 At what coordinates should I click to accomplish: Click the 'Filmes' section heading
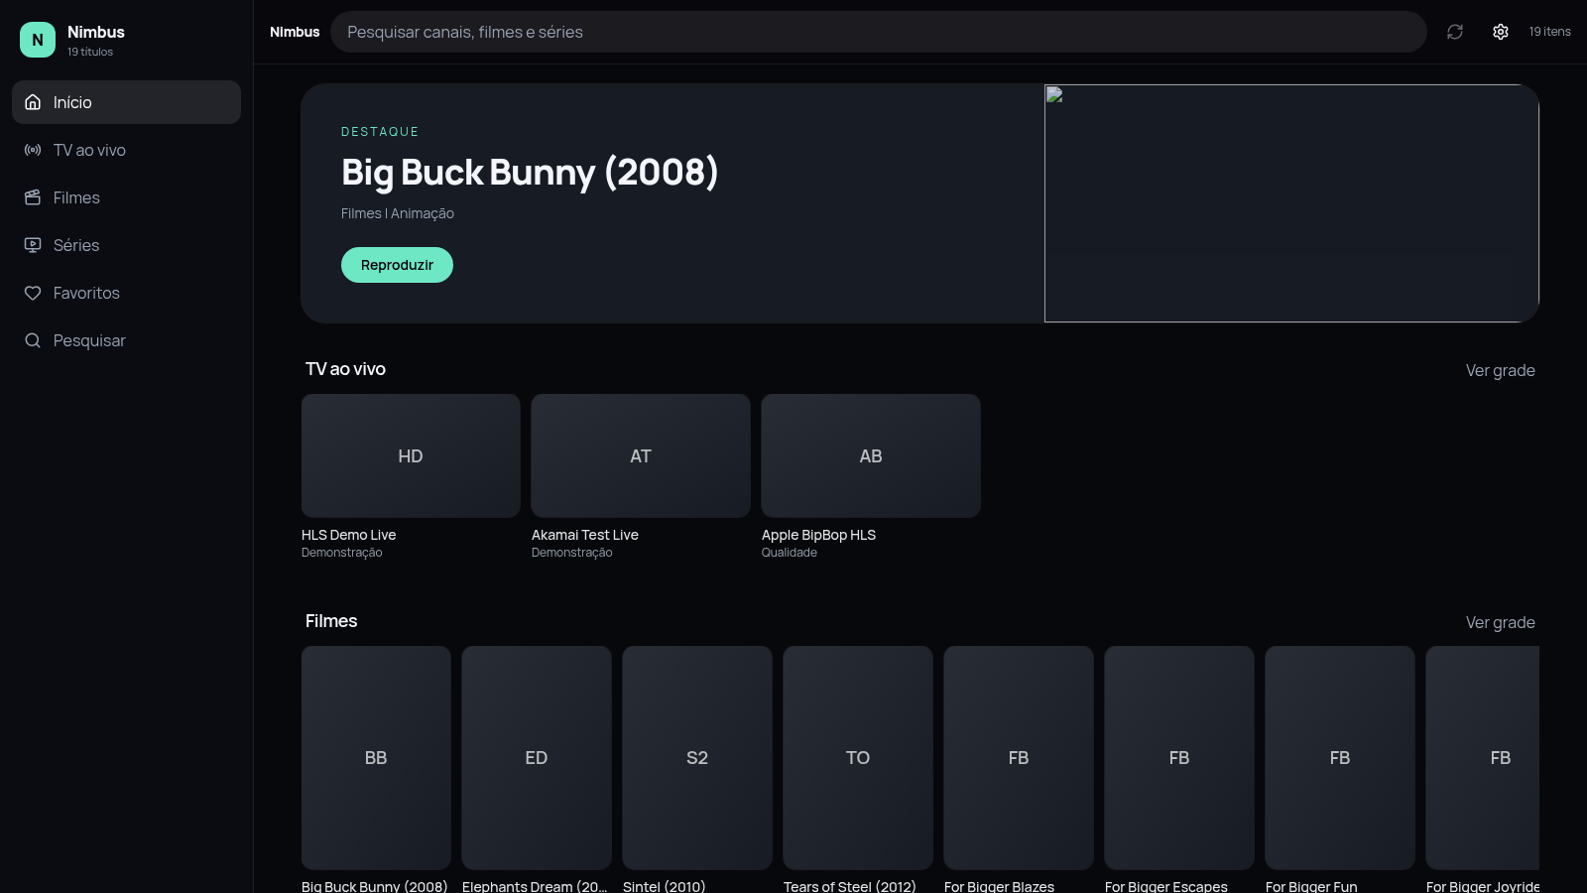click(331, 621)
